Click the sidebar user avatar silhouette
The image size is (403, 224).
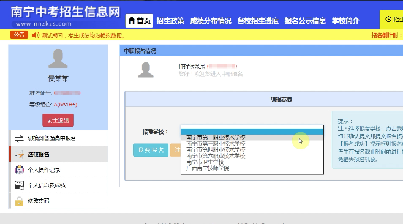(58, 59)
